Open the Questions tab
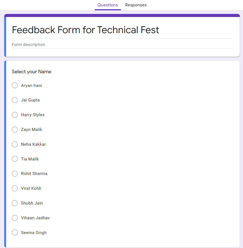 click(108, 5)
